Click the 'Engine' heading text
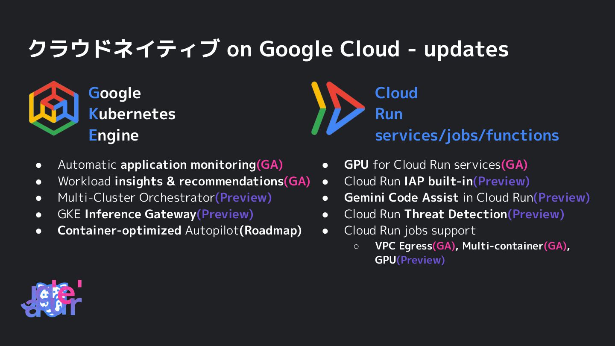This screenshot has width=615, height=346. tap(114, 135)
